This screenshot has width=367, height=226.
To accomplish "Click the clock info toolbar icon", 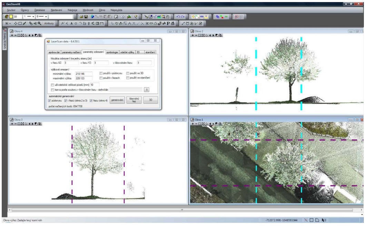I will (x=122, y=17).
